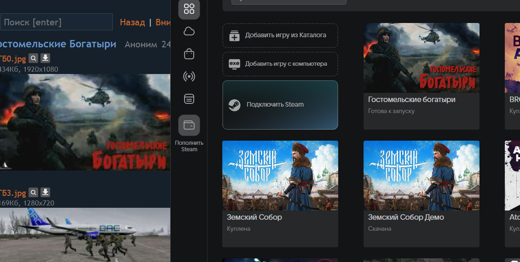The image size is (520, 262).
Task: Click magnifier icon next to ГБ3.jpg
Action: pos(33,192)
